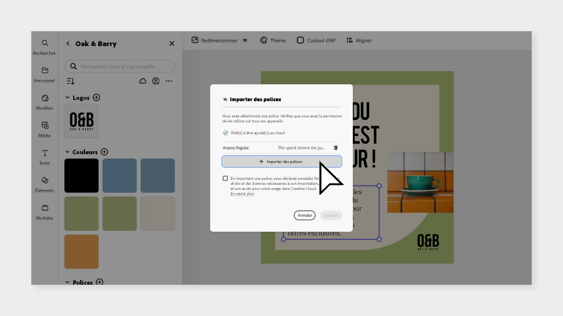Collapse the Couleurs section
Image resolution: width=563 pixels, height=316 pixels.
67,152
